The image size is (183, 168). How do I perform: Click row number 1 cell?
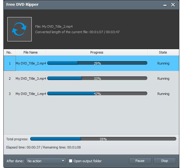click(10, 63)
